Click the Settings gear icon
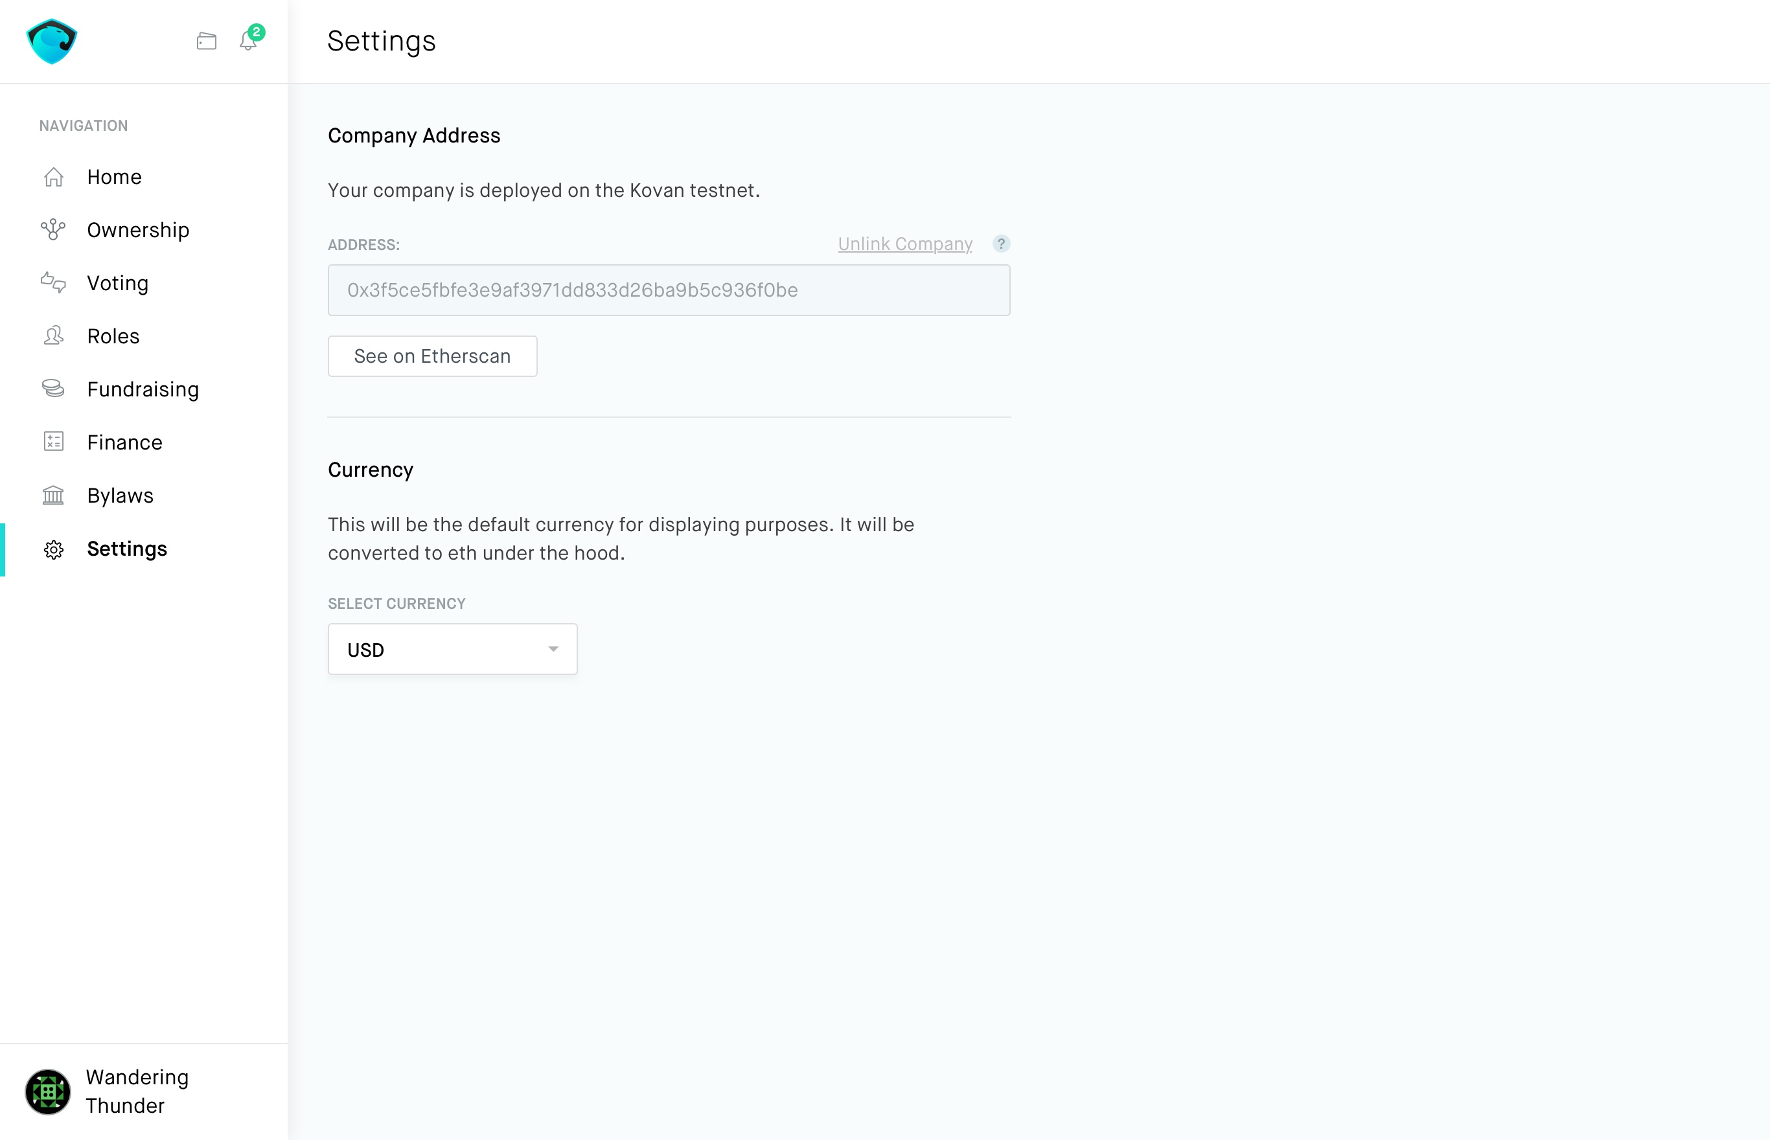Screen dimensions: 1770x1140 click(x=52, y=549)
